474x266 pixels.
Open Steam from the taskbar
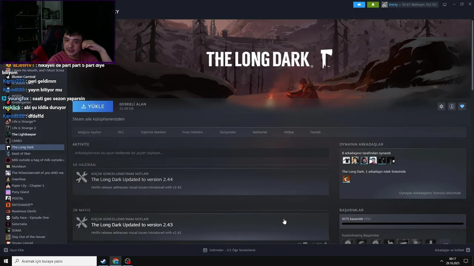point(103,261)
